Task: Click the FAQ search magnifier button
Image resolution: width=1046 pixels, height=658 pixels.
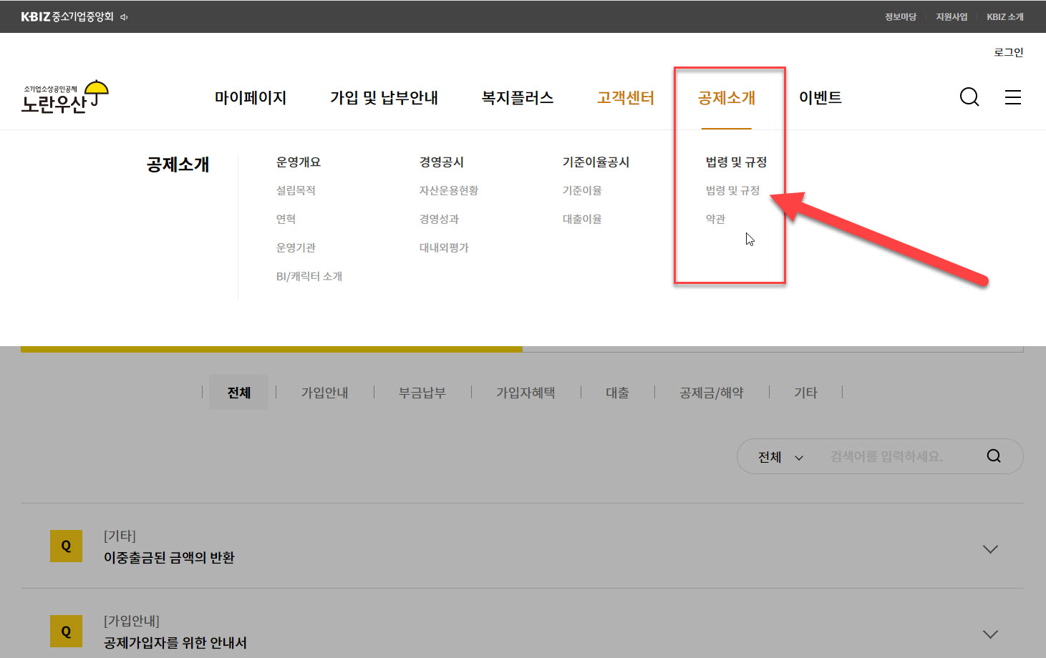Action: pos(994,456)
